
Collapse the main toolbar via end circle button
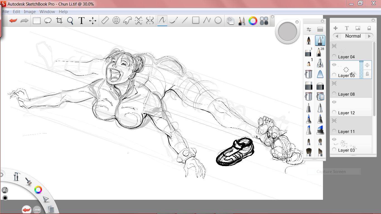tap(273, 17)
